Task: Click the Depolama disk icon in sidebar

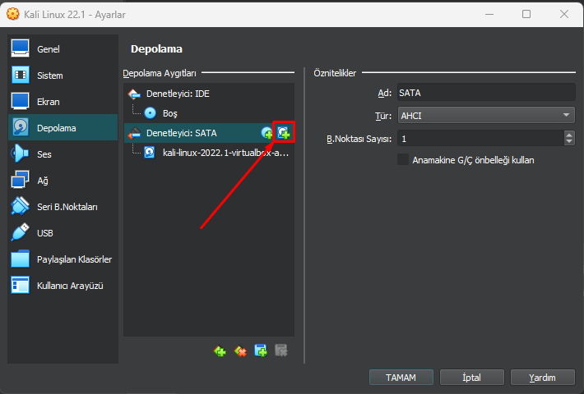Action: (x=20, y=127)
